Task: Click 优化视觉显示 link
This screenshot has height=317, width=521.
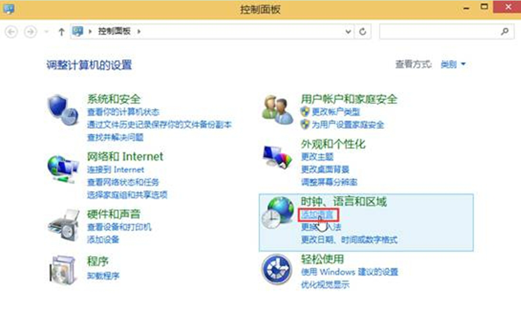Action: pyautogui.click(x=325, y=284)
